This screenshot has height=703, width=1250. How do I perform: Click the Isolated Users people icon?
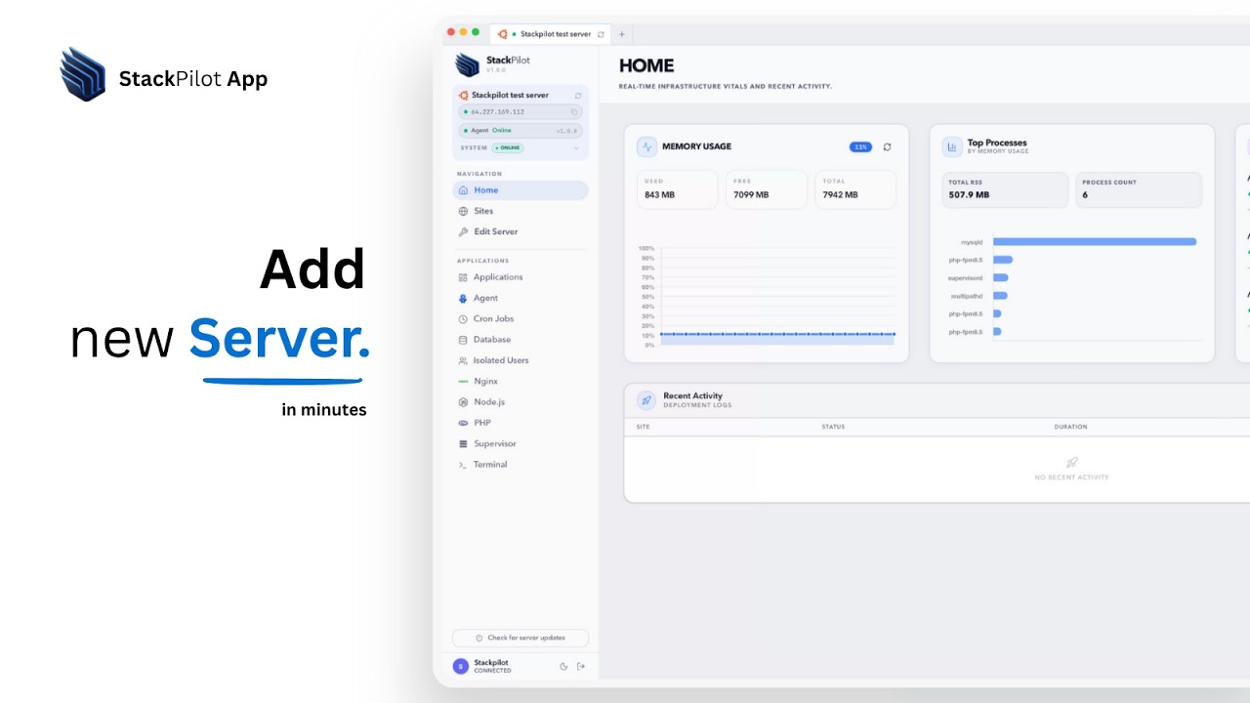(x=464, y=360)
